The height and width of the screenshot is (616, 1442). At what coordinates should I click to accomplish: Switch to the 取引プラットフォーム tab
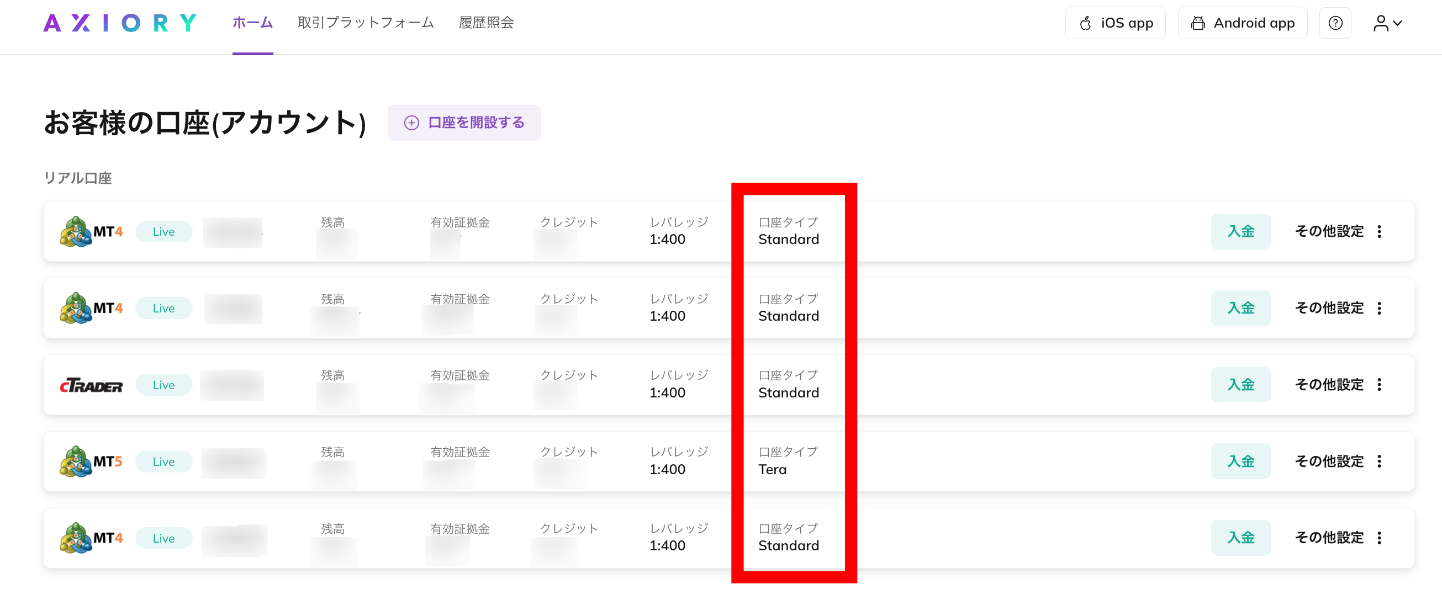(366, 23)
